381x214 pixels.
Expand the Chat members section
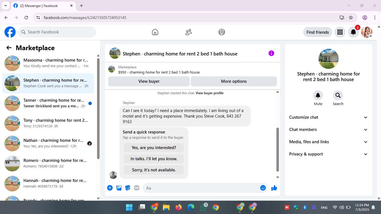point(329,130)
